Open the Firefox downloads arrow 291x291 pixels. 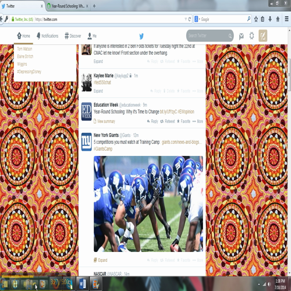click(x=270, y=19)
